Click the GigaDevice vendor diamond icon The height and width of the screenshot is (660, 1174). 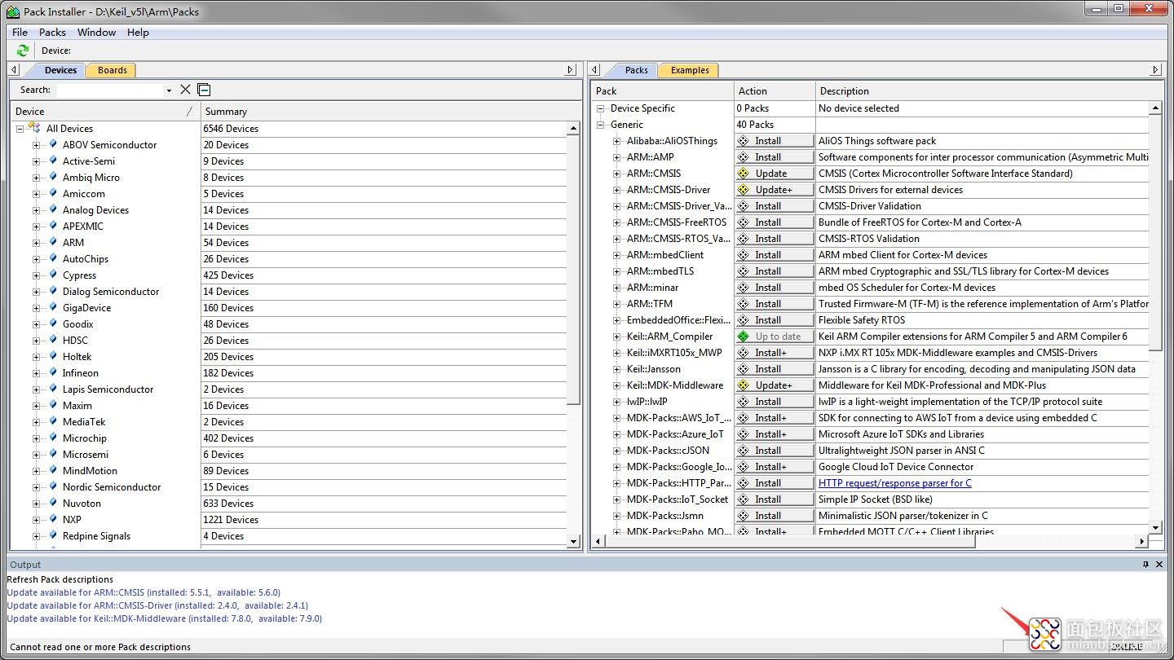point(53,307)
